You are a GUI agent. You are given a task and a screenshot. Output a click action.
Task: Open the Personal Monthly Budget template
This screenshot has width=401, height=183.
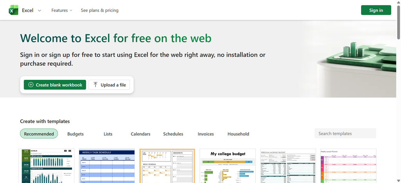[288, 166]
